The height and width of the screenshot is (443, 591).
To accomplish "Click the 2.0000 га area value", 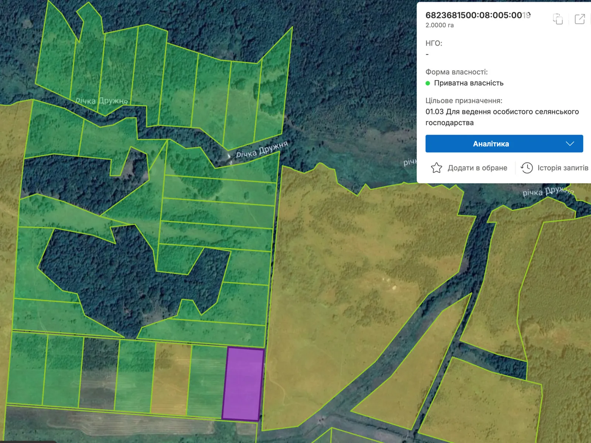I will 440,25.
